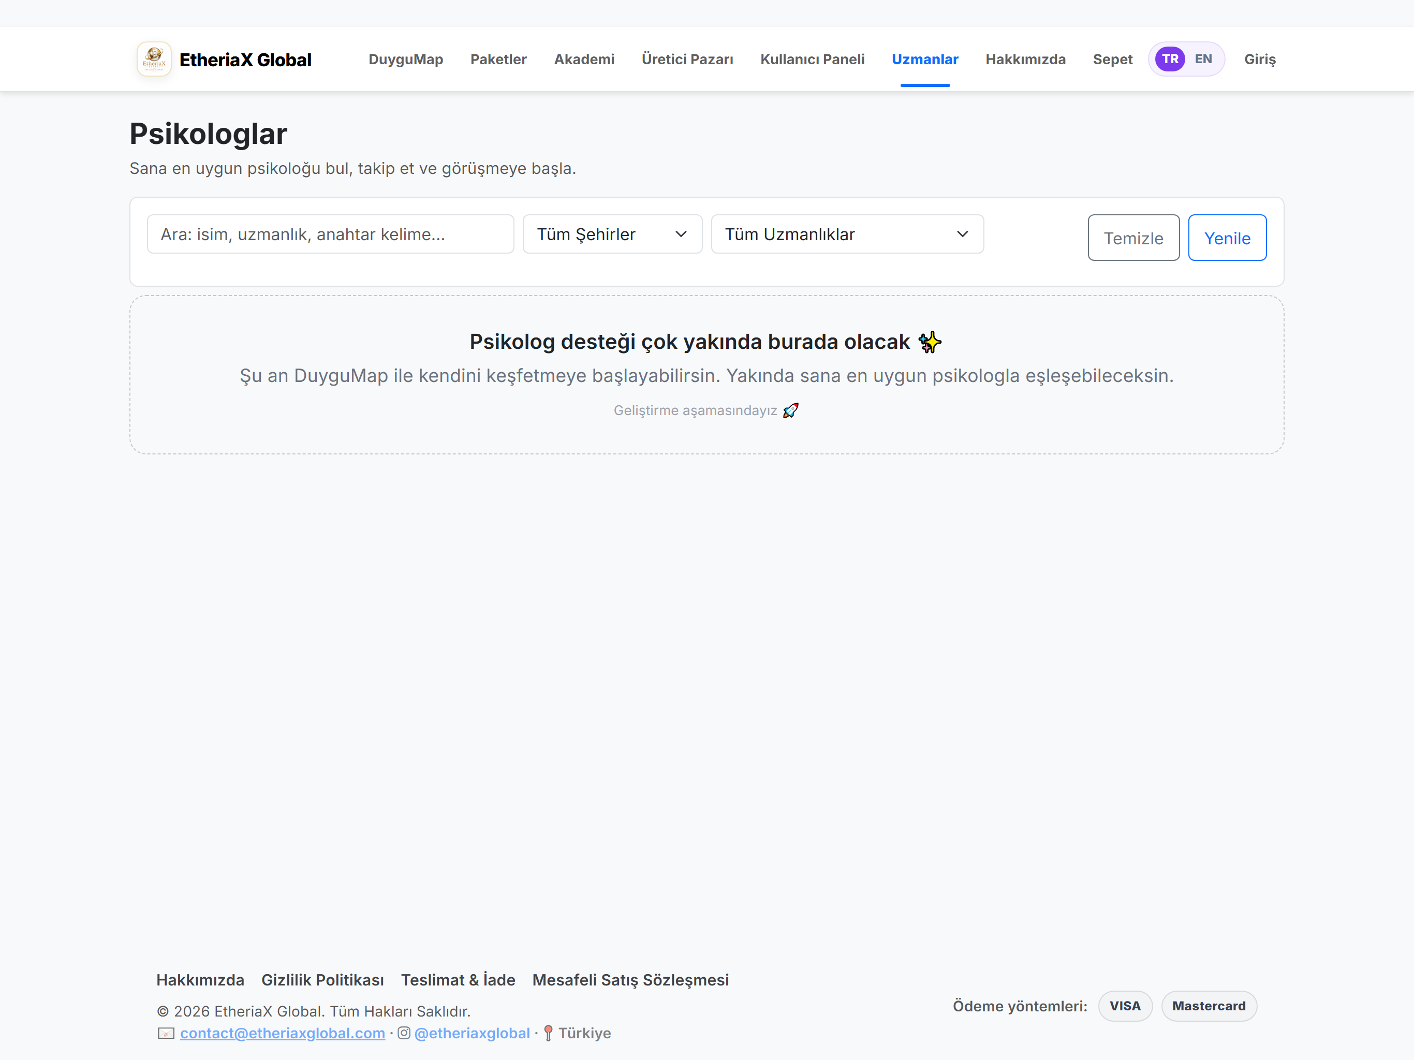This screenshot has height=1060, width=1414.
Task: Open the EtheriaX Global brand name link
Action: click(245, 60)
